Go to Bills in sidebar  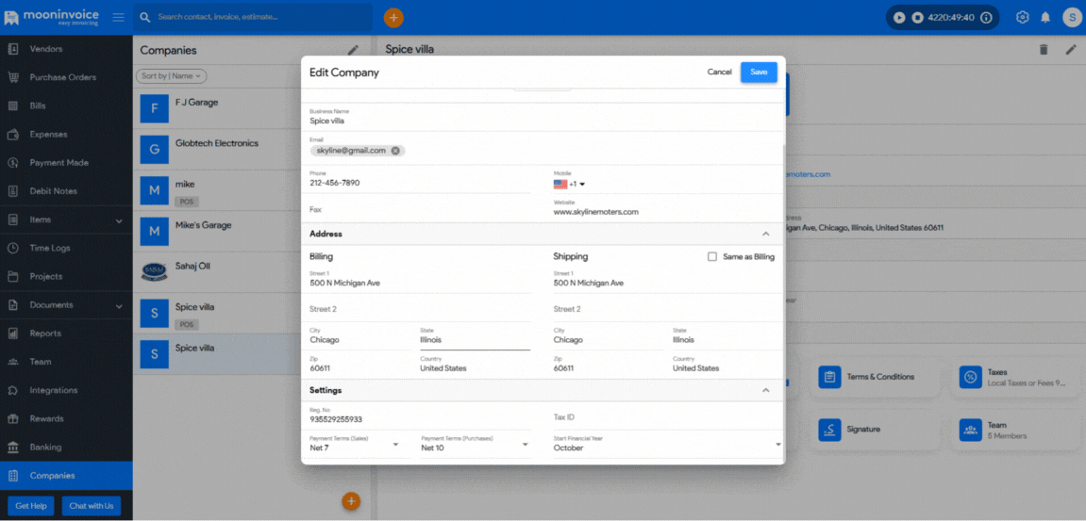click(66, 106)
